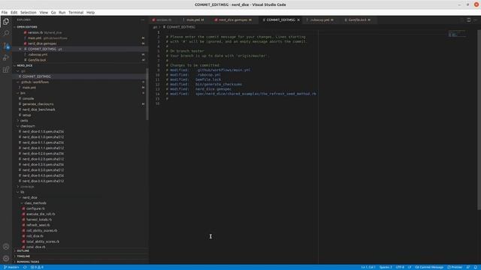Open the File menu
The height and width of the screenshot is (270, 481).
point(5,13)
